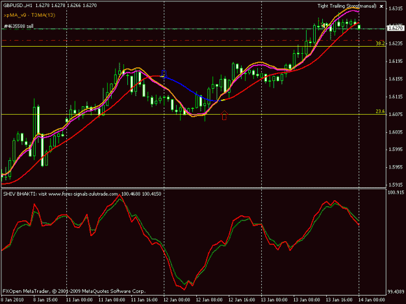Click the 12 Jan 16:00 time label

click(242, 300)
